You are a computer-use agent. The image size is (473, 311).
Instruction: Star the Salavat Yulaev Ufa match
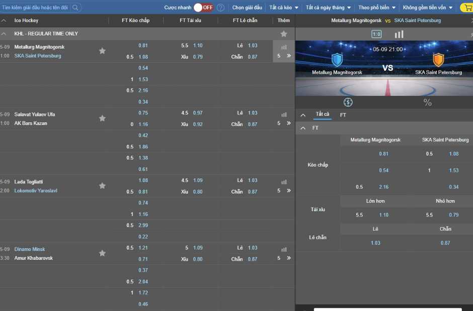click(102, 118)
